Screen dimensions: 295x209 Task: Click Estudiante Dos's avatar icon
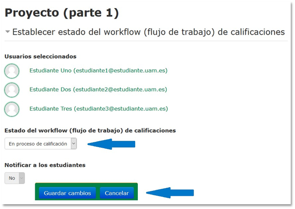click(x=12, y=90)
